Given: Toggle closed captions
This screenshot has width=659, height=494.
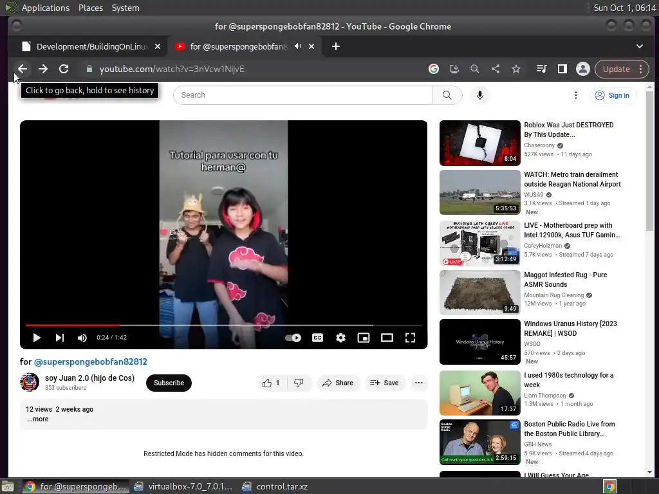Looking at the screenshot, I should 318,338.
